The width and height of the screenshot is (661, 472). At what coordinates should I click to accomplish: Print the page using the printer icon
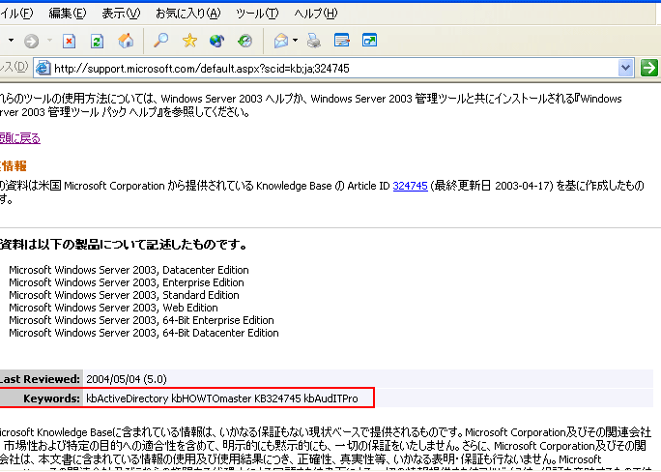point(313,41)
